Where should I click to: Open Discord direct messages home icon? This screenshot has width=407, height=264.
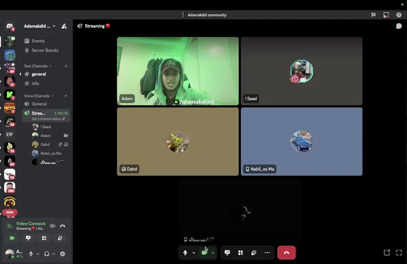coord(10,26)
